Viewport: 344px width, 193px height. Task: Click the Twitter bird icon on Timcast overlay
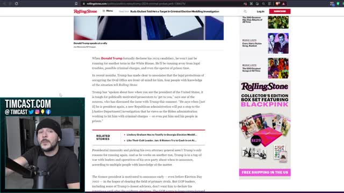(31, 112)
